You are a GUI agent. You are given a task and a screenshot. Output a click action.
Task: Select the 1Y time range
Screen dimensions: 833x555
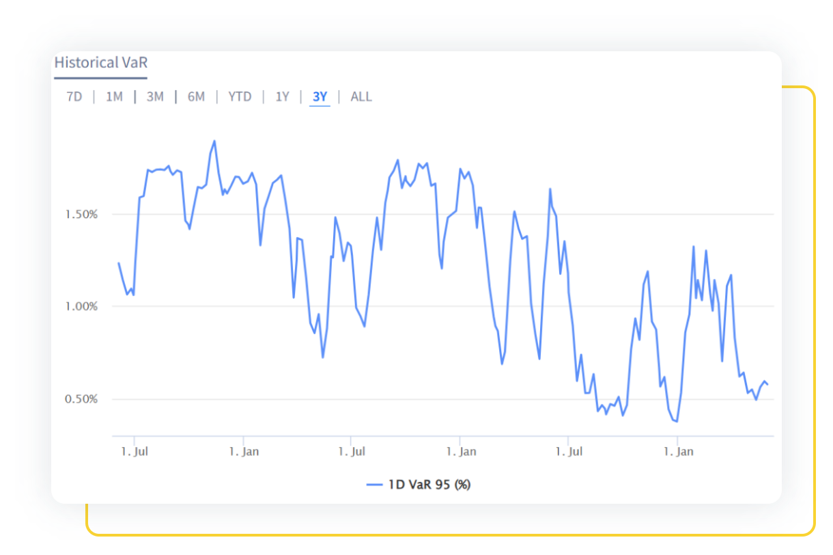pos(282,96)
